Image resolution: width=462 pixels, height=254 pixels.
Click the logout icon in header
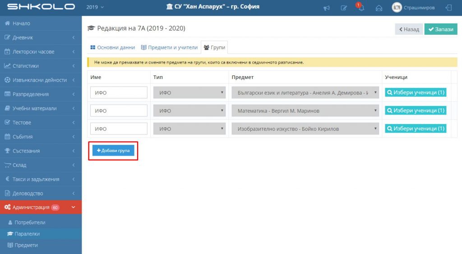[448, 8]
